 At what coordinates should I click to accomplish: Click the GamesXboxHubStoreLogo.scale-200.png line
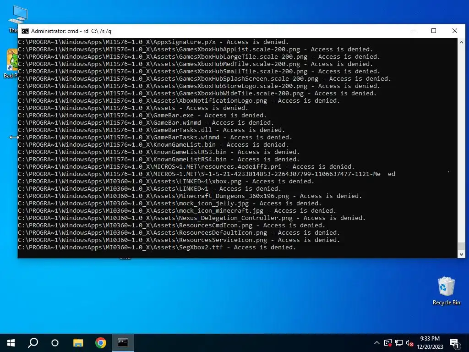[199, 86]
